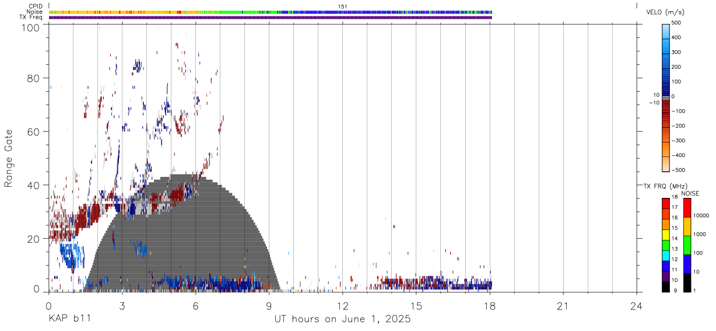Click the KAP b11 radar beam label
This screenshot has width=716, height=331.
69,319
